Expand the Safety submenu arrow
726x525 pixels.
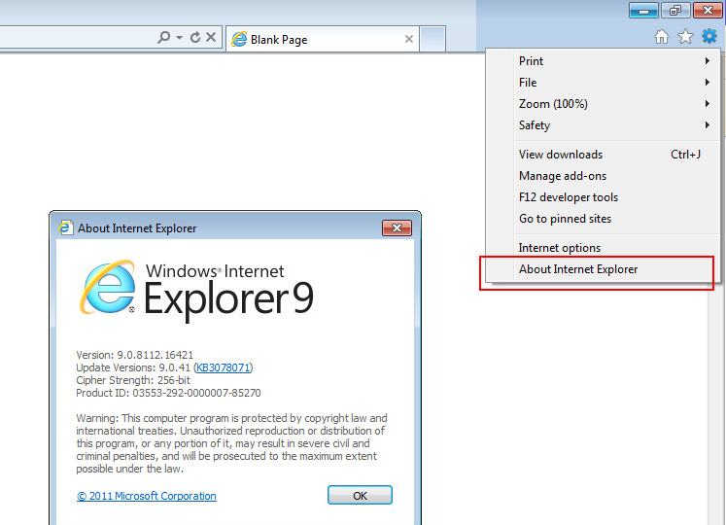tap(707, 124)
